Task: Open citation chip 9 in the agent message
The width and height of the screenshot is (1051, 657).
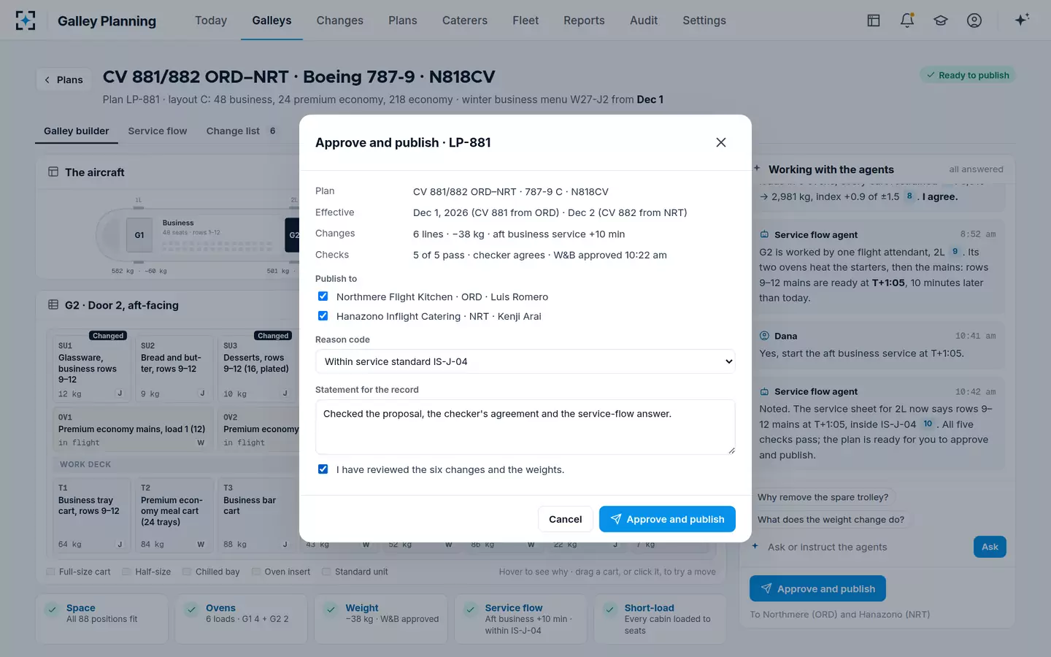Action: (955, 251)
